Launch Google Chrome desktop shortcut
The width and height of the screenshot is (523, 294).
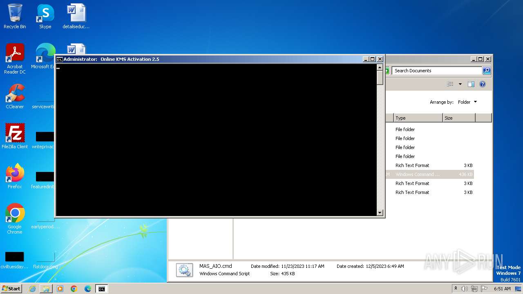tap(15, 218)
